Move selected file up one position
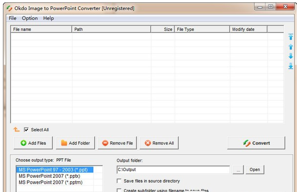Image resolution: width=297 pixels, height=192 pixels. tap(291, 47)
